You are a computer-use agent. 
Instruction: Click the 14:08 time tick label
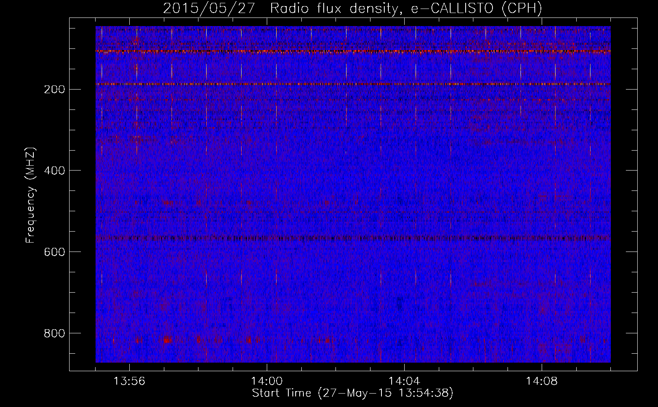click(x=542, y=381)
